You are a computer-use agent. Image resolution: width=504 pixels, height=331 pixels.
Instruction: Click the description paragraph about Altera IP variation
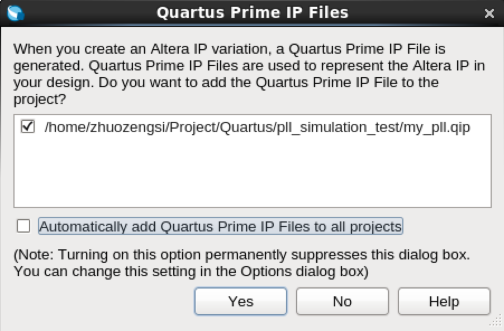[249, 74]
